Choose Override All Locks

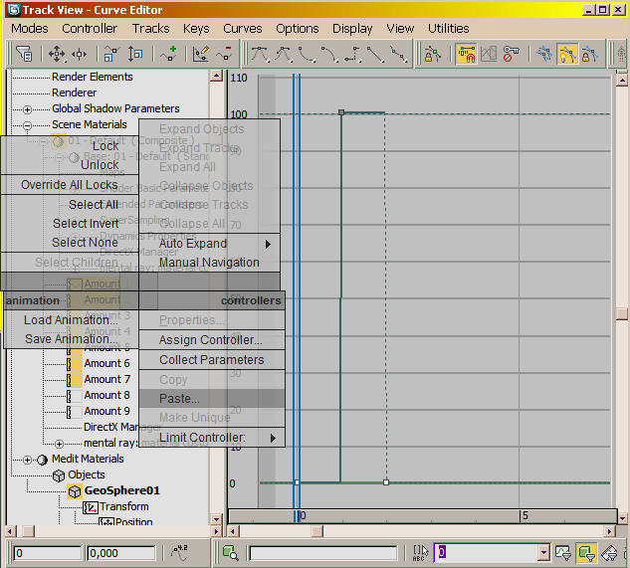coord(69,185)
